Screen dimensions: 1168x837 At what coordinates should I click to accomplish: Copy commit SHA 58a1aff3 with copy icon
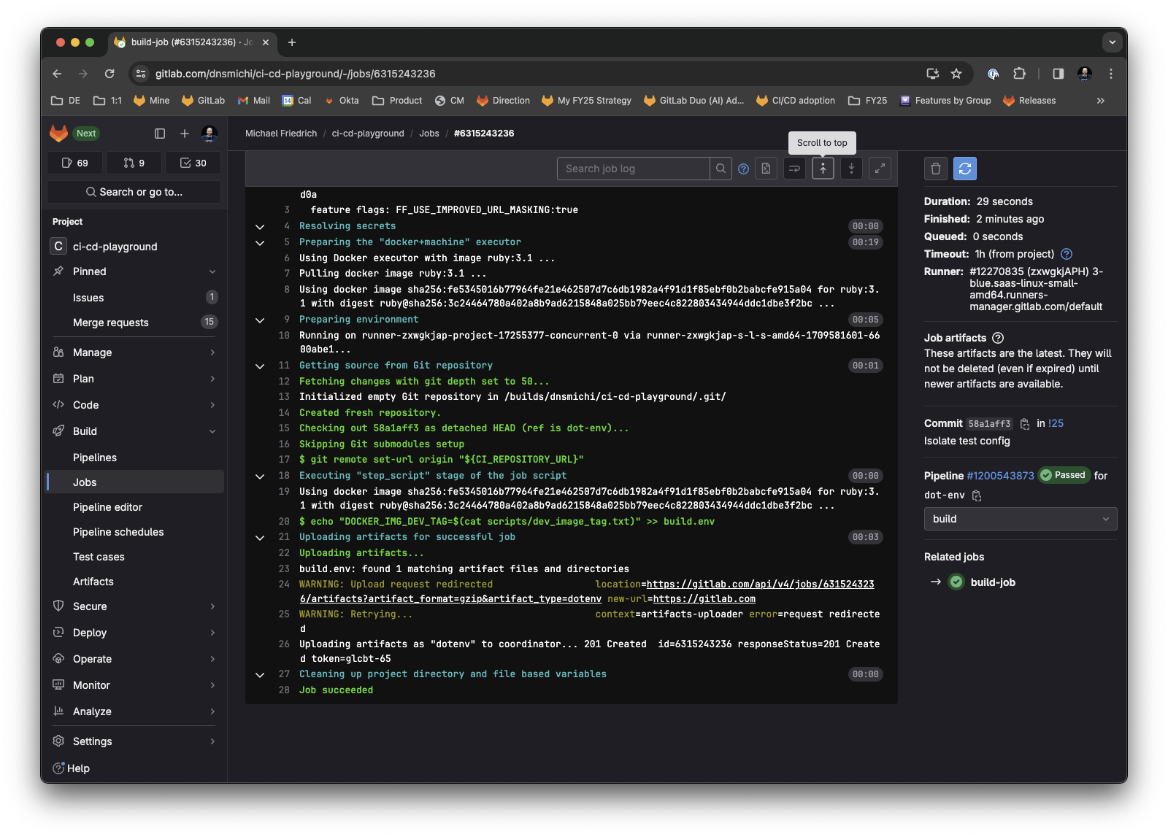pyautogui.click(x=1024, y=423)
